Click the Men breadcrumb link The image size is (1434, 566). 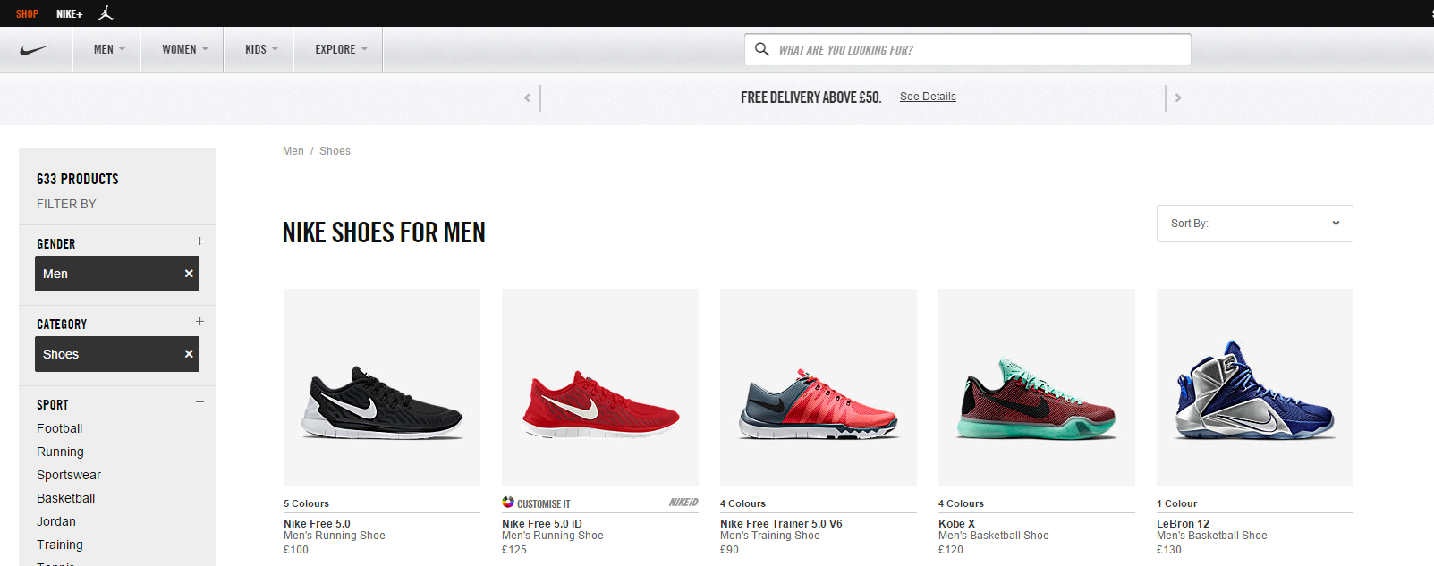tap(293, 151)
